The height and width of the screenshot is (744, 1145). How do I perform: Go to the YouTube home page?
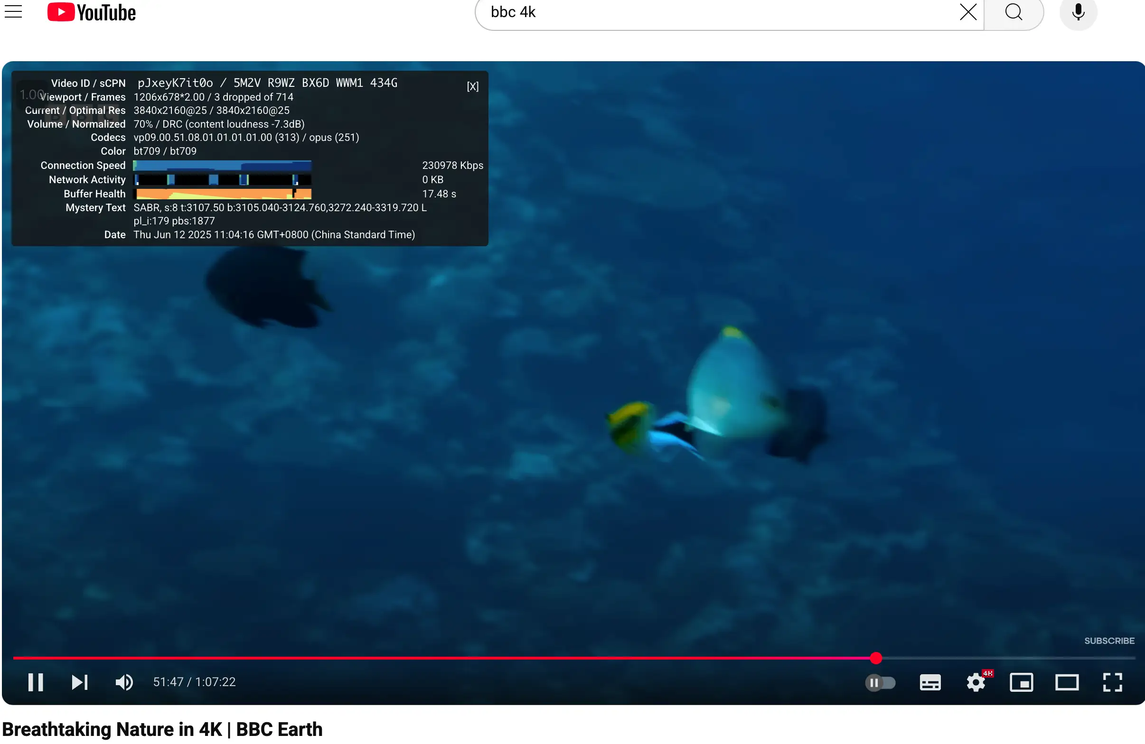pos(91,12)
